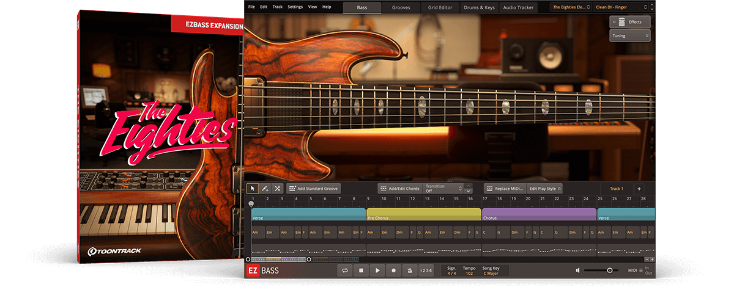Image resolution: width=734 pixels, height=298 pixels.
Task: Click the Stop button
Action: tap(361, 270)
